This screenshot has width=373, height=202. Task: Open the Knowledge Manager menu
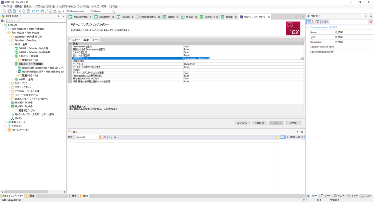(66, 7)
